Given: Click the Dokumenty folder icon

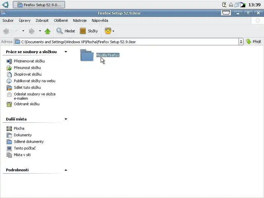Looking at the screenshot, I should [x=9, y=135].
